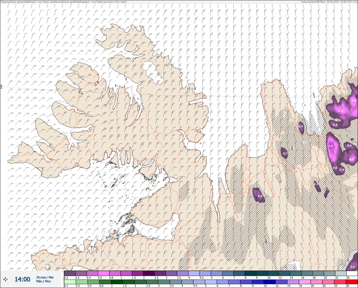The image size is (358, 288).
Task: Select the 0.1 pale green rain legend swatch
Action: (70, 282)
